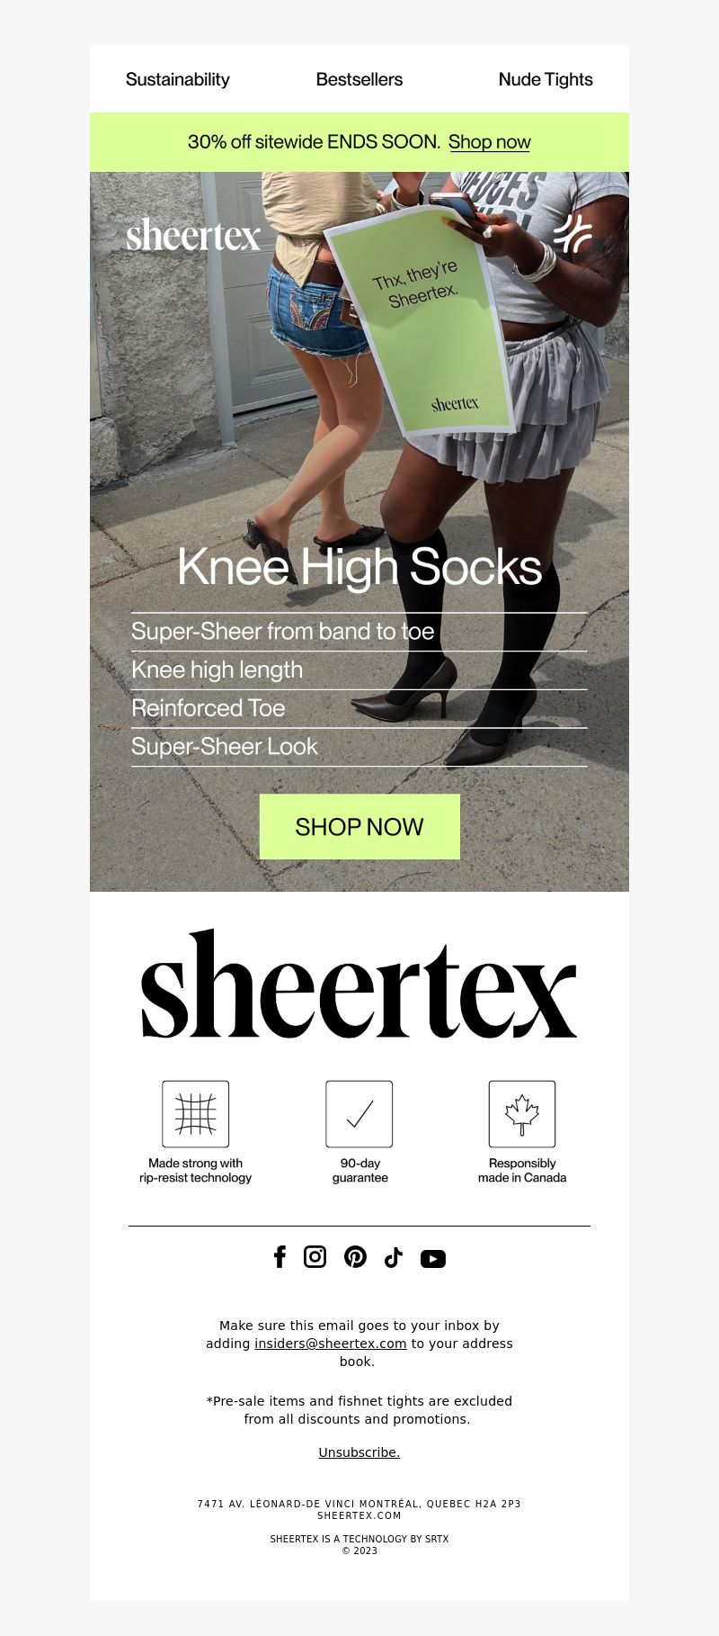
Task: Click the Knee High Socks heading
Action: coord(359,567)
